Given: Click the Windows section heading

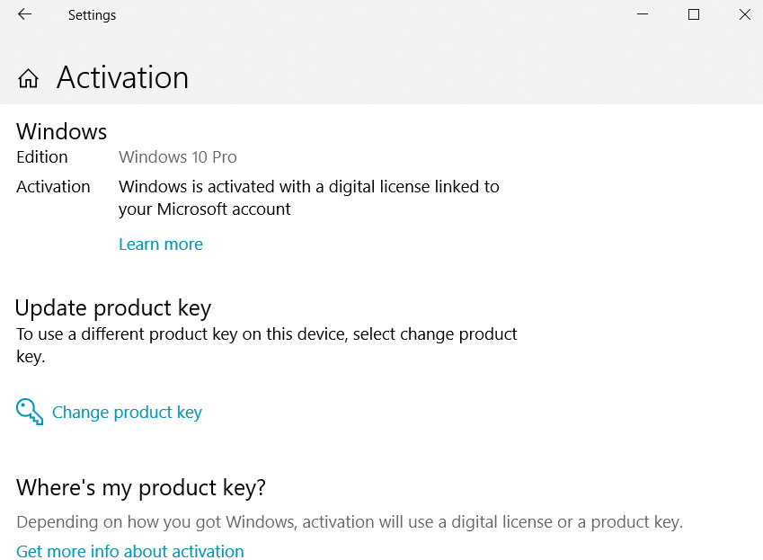Looking at the screenshot, I should (61, 131).
